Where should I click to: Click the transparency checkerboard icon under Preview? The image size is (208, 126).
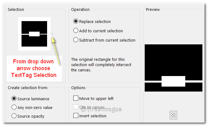(x=173, y=115)
